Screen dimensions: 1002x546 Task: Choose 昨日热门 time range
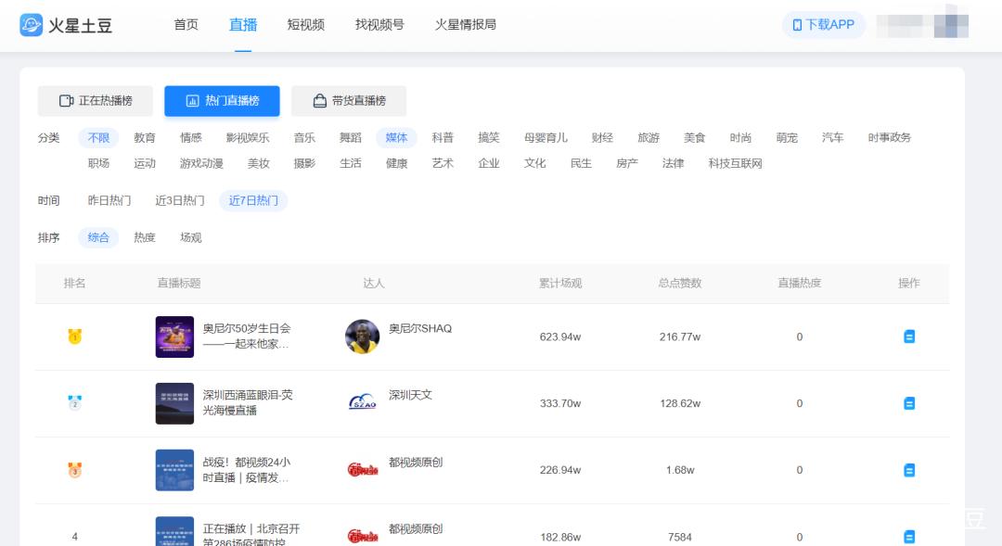[109, 200]
